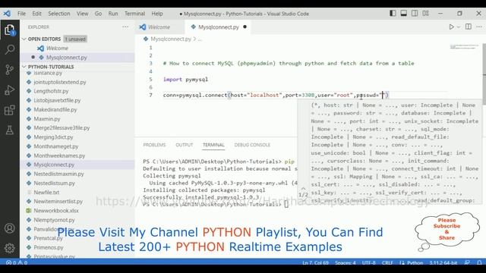
Task: Open the Run menu
Action: coord(113,14)
